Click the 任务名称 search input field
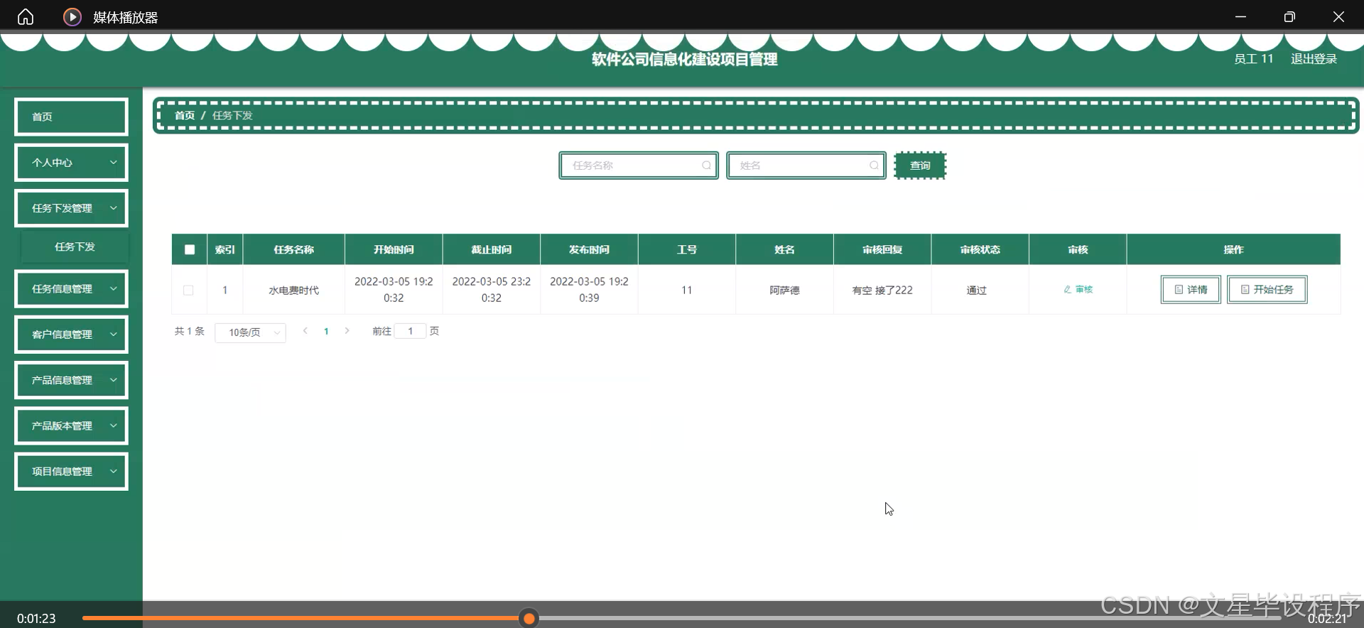This screenshot has width=1364, height=628. 639,166
